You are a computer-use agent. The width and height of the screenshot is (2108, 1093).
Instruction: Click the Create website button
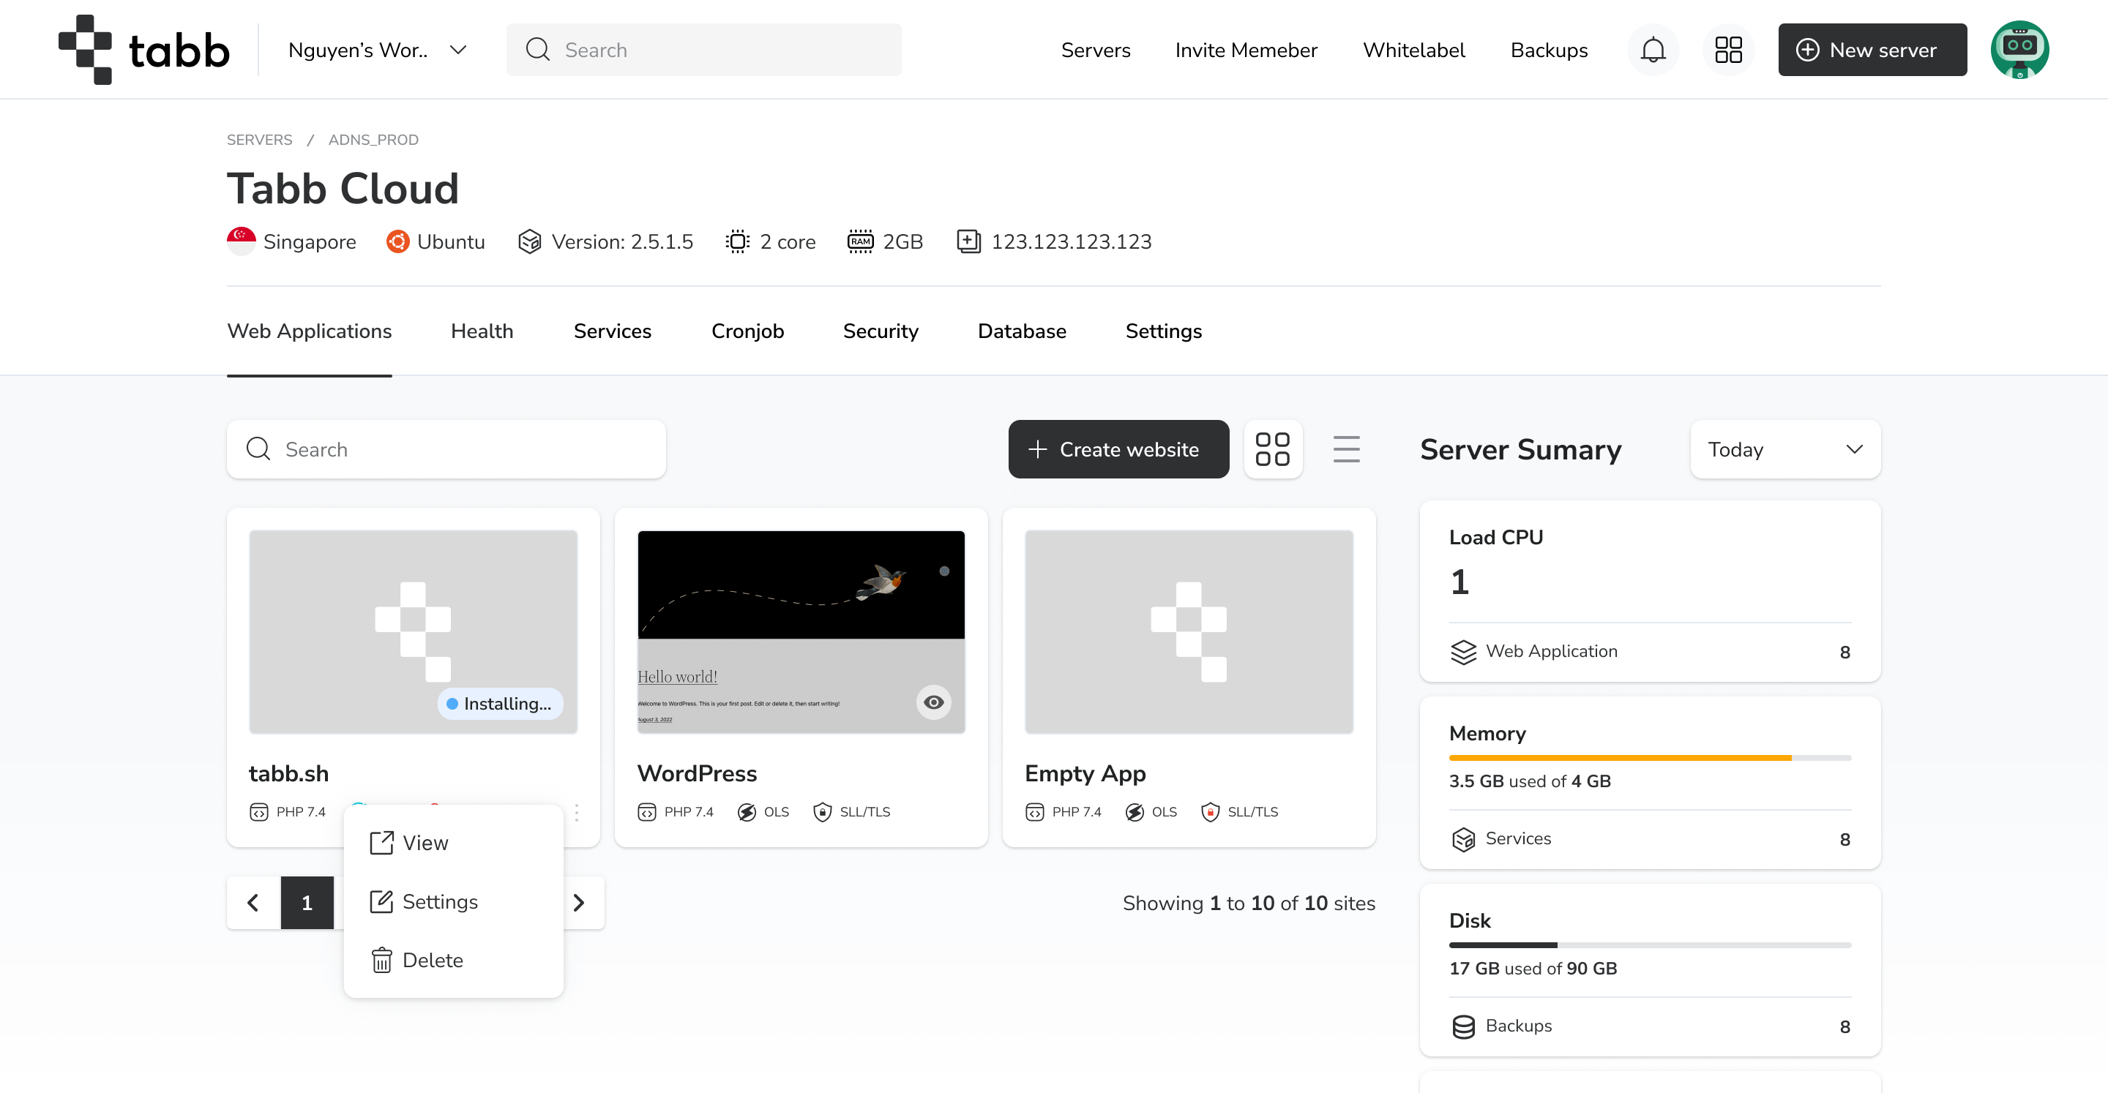point(1118,449)
